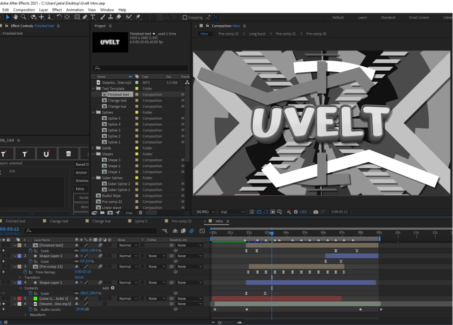Expand the Waveform property
453x325 pixels.
click(25, 315)
